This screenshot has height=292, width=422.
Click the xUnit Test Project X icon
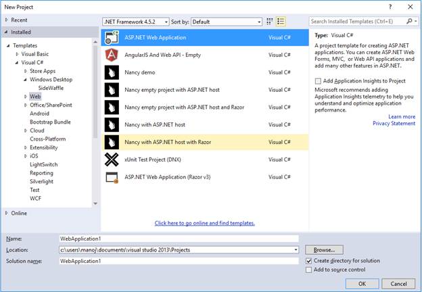pos(112,160)
